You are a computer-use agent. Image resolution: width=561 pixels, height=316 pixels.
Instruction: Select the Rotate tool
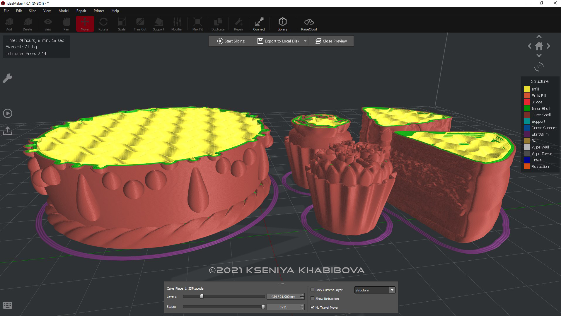[103, 23]
